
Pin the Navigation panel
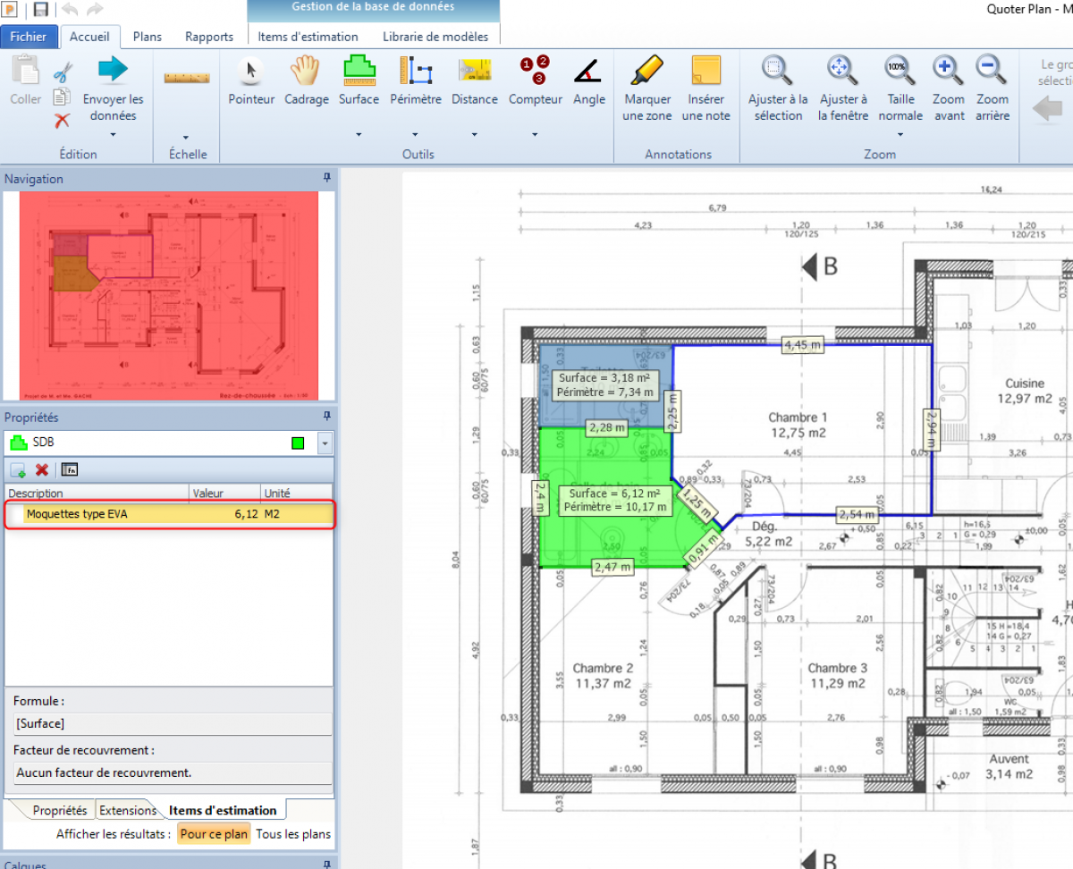click(x=326, y=179)
